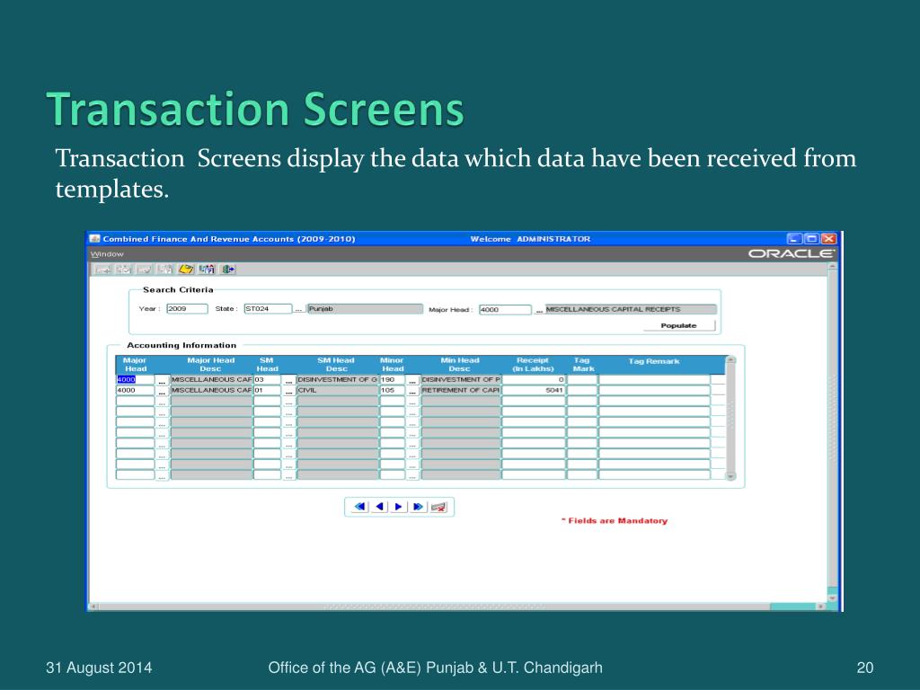The width and height of the screenshot is (920, 690).
Task: Click the RETIREMENT OF CAPI description cell
Action: (461, 390)
